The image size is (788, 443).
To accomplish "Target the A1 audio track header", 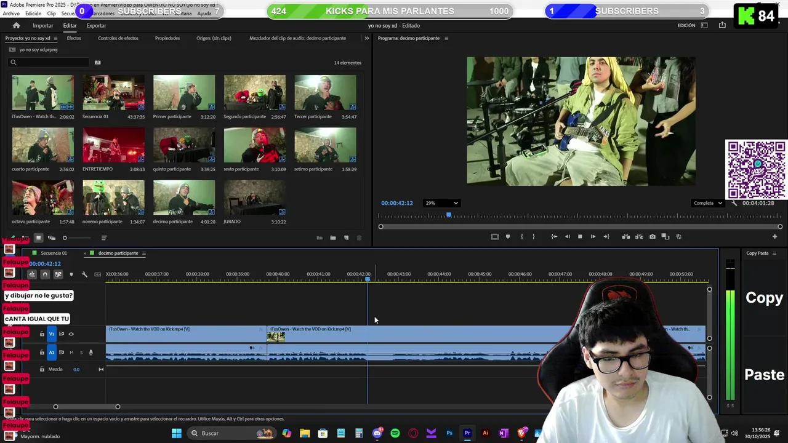I will click(52, 353).
